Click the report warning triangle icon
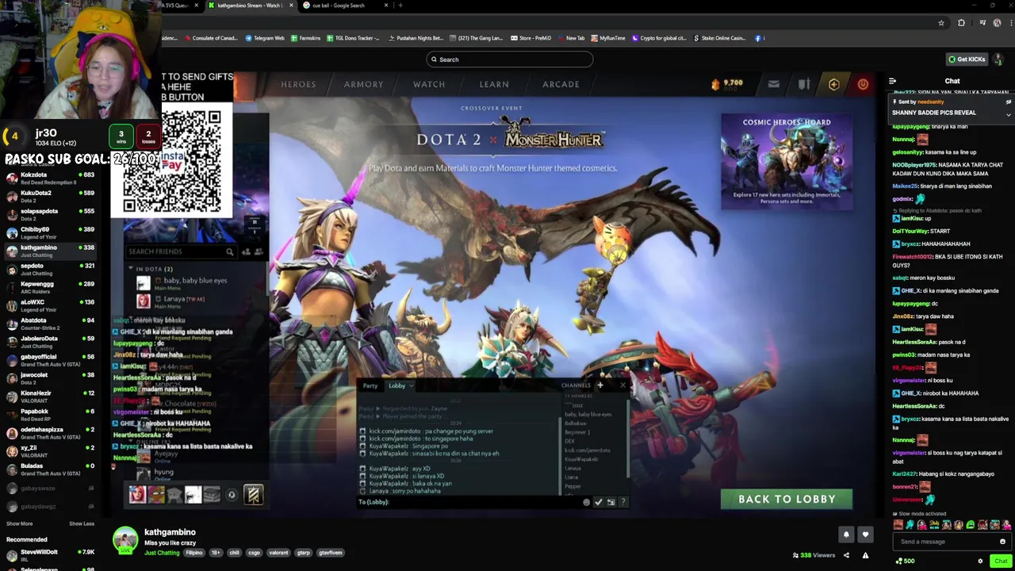 (865, 555)
